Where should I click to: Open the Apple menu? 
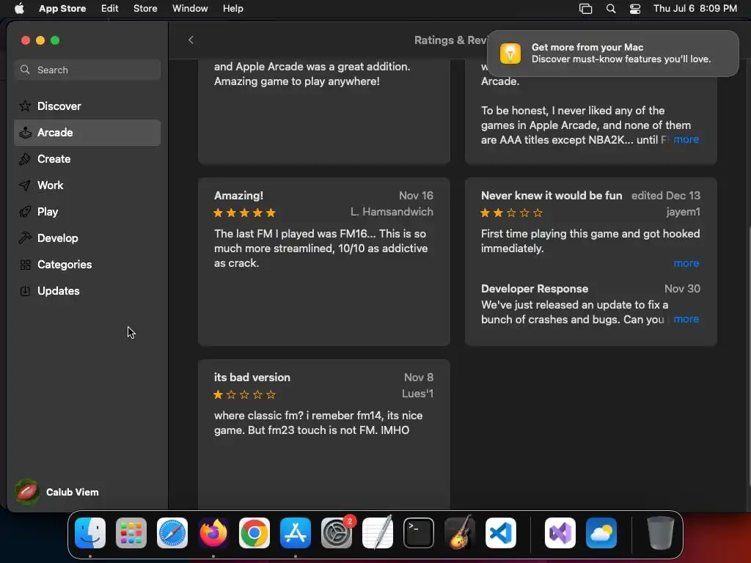point(19,8)
